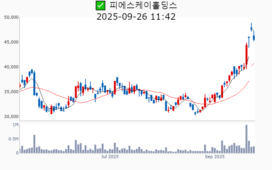Click the green checkmark icon beside the title

click(x=100, y=5)
